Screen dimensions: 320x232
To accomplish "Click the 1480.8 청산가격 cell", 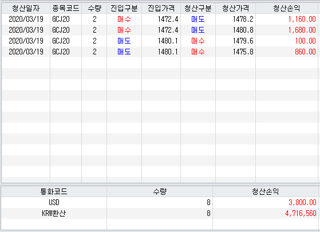I will (235, 30).
